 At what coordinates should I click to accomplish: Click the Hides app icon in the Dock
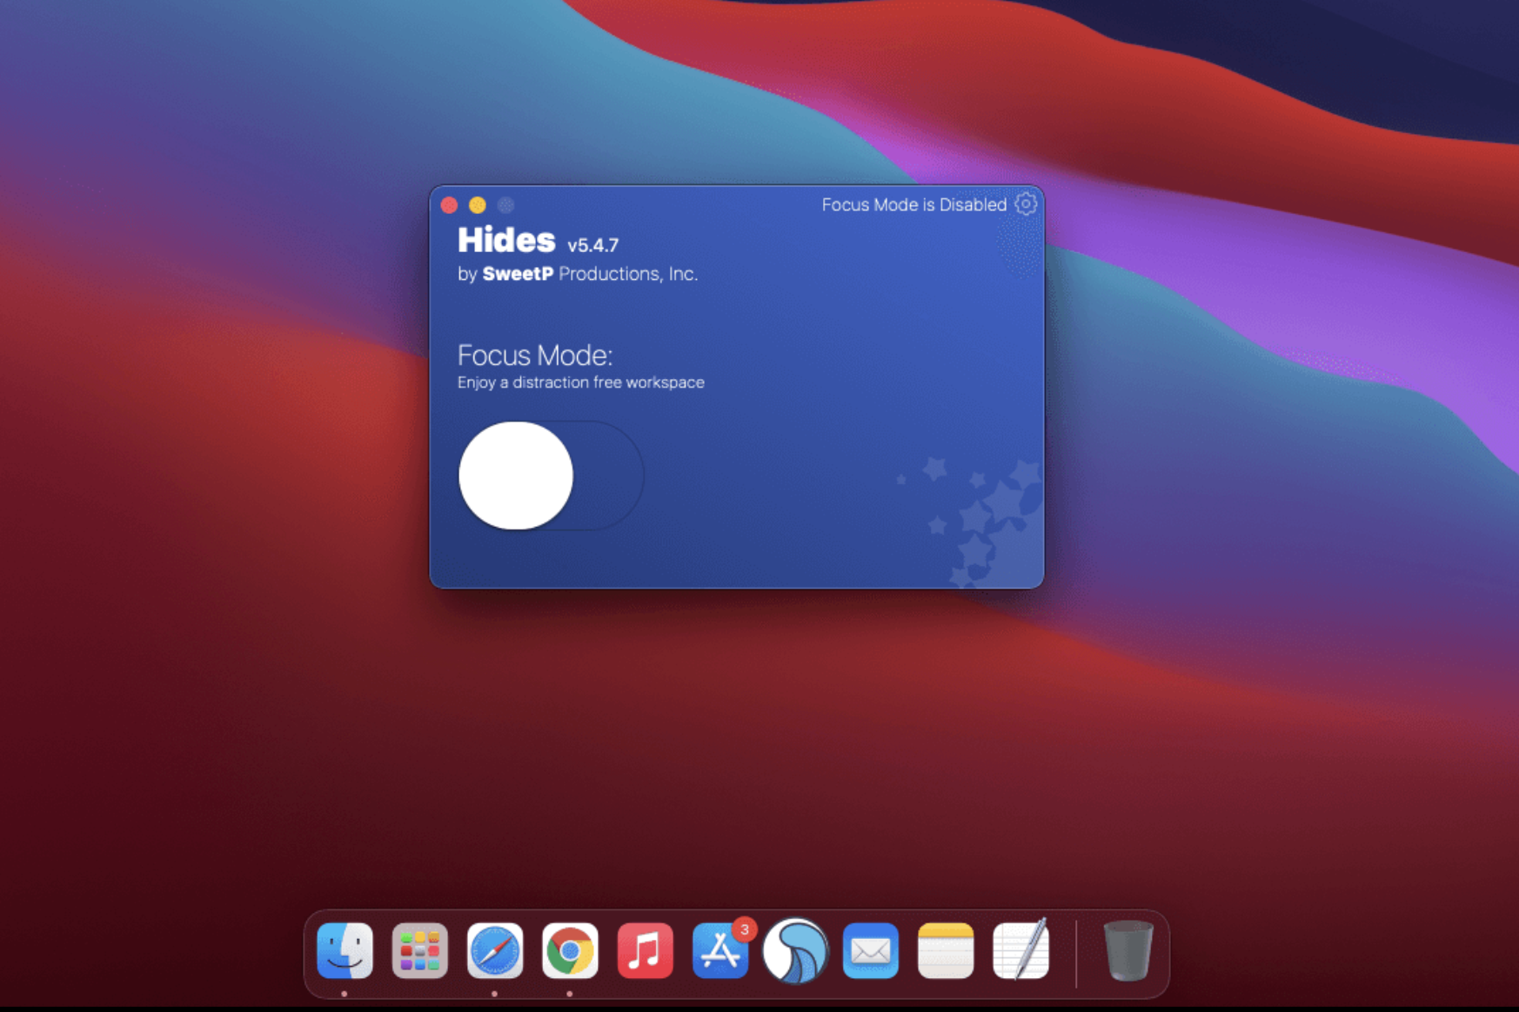(795, 950)
